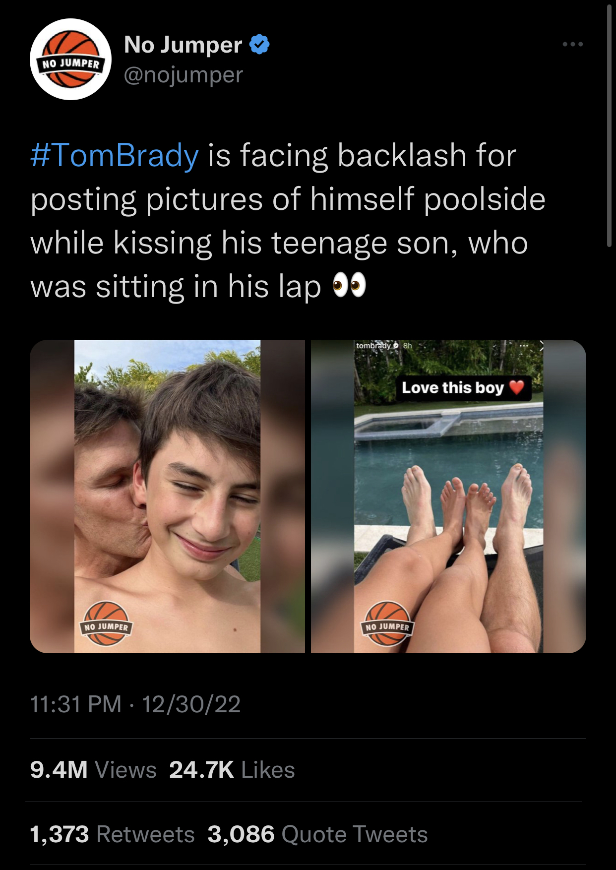Click the vertical scrollbar on right edge
The height and width of the screenshot is (870, 616).
610,125
